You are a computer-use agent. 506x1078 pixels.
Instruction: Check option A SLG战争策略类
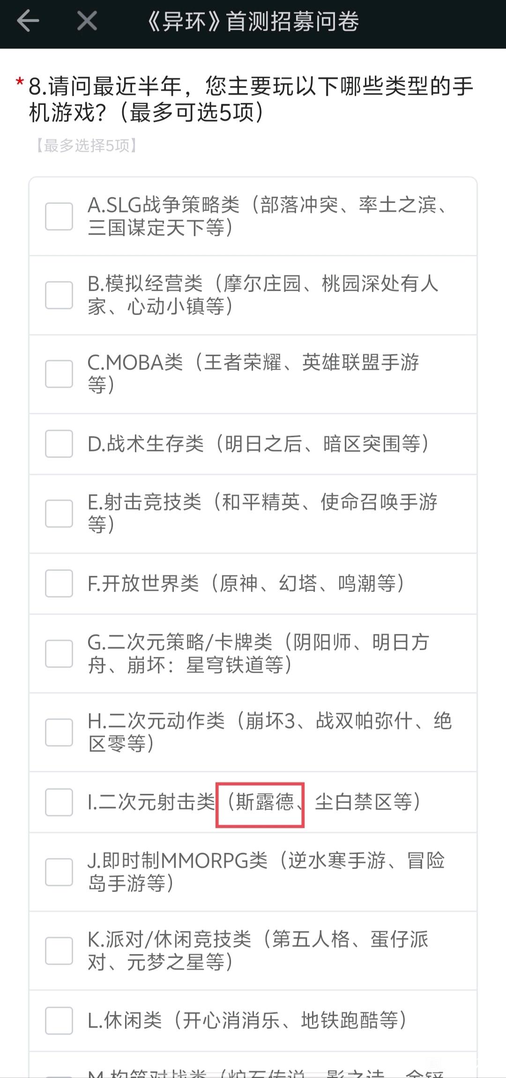[x=59, y=217]
